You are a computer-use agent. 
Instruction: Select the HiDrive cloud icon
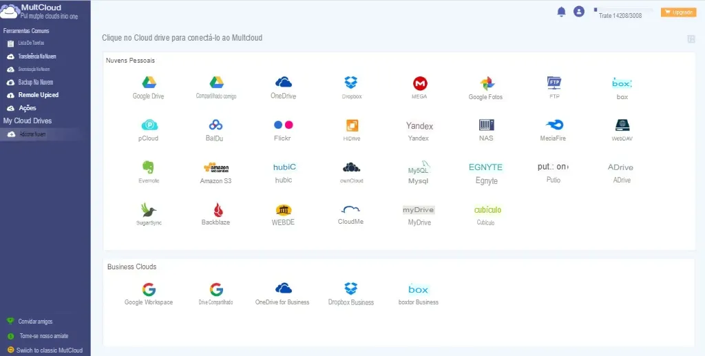point(352,125)
